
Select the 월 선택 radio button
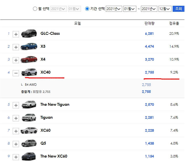35,9
